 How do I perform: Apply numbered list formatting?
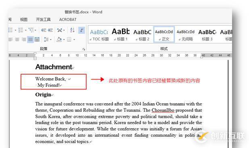21,30
